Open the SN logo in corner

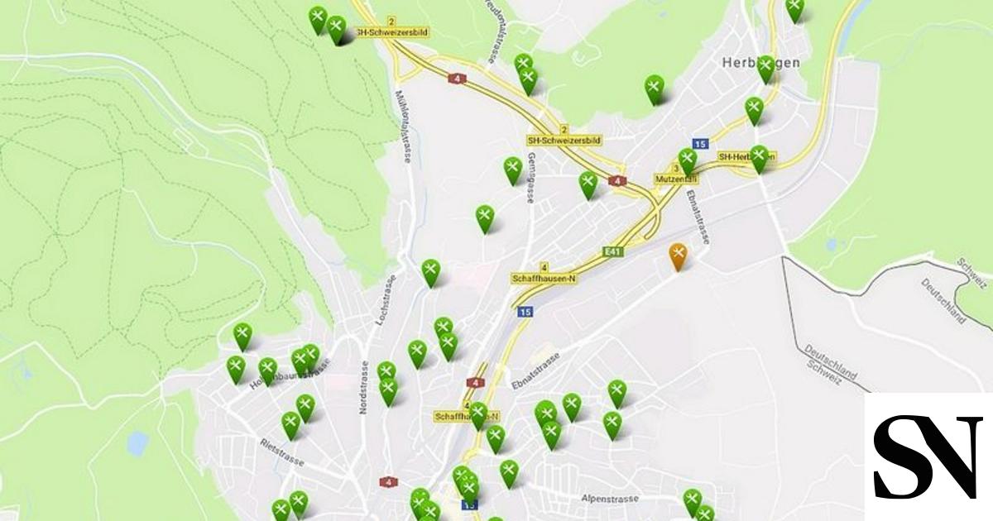pyautogui.click(x=928, y=456)
